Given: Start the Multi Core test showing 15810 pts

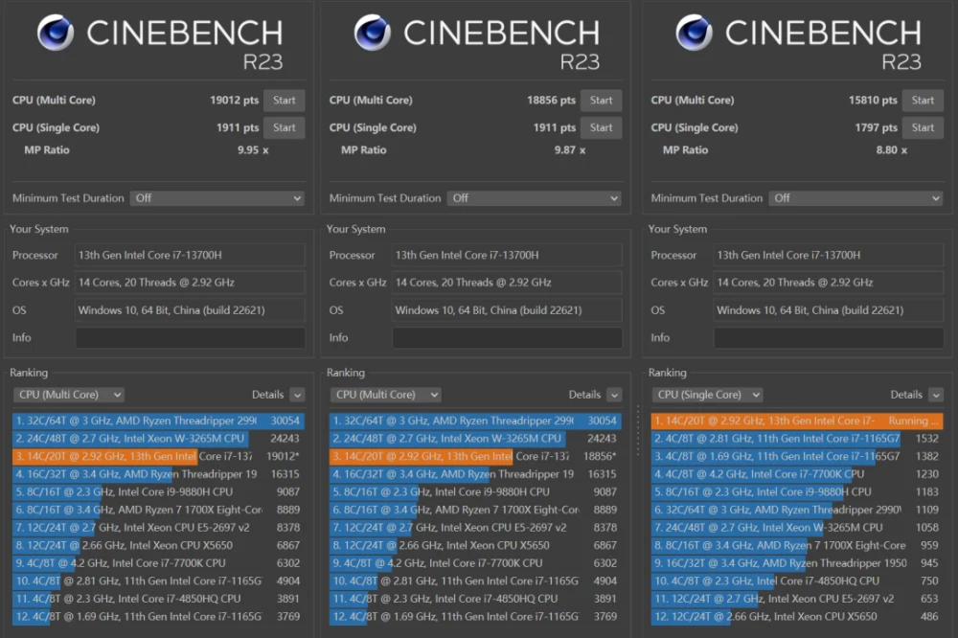Looking at the screenshot, I should (x=923, y=101).
